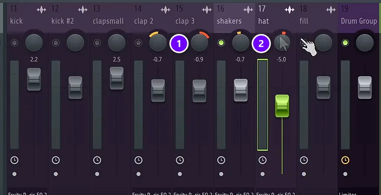Select mixer track 13 labeled clapsmall
This screenshot has height=195, width=381.
108,21
